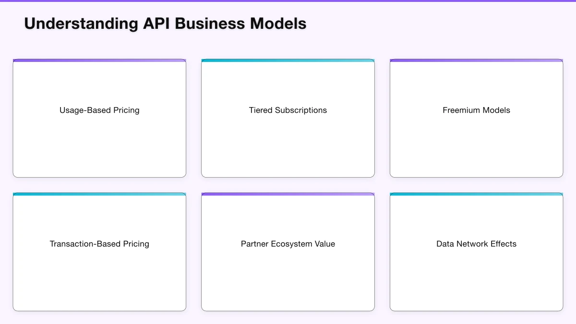Click the word "Ecosystem" in the card label
This screenshot has width=576, height=324.
tap(290, 244)
